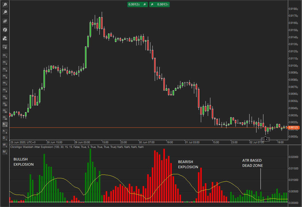
Task: Select the h4 four-hour timeframe
Action: [5, 131]
